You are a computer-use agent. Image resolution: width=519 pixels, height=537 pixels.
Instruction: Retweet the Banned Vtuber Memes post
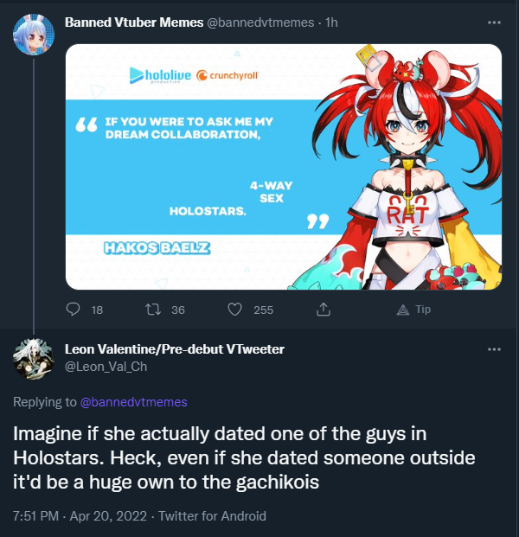click(x=153, y=310)
